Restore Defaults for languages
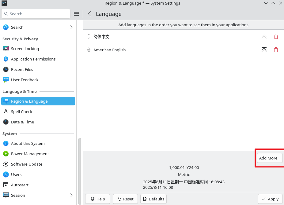This screenshot has width=284, height=205. point(153,199)
